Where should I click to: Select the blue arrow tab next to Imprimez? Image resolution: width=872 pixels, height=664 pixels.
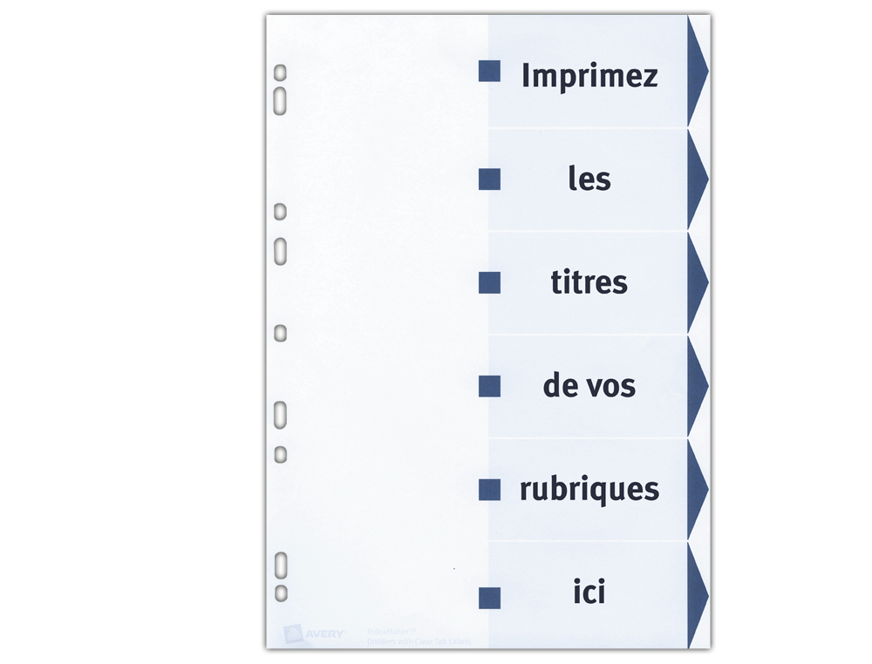[698, 71]
